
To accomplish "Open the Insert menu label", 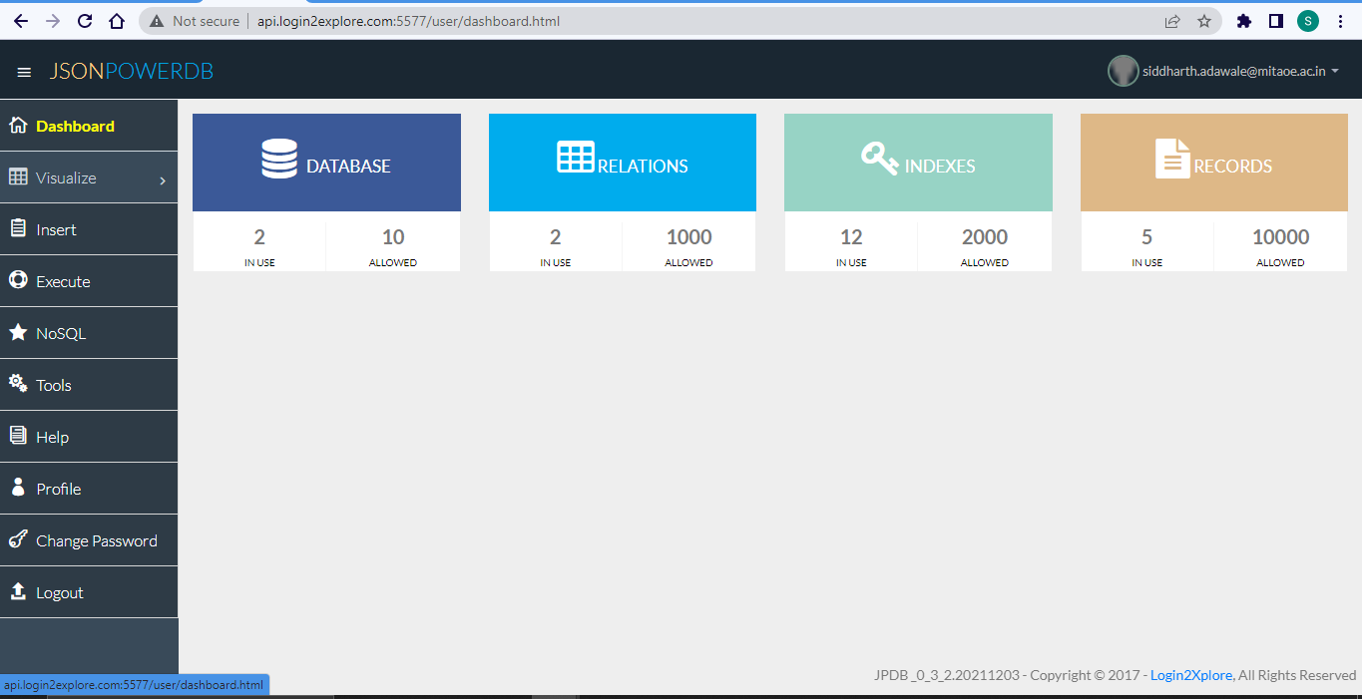I will [x=56, y=229].
